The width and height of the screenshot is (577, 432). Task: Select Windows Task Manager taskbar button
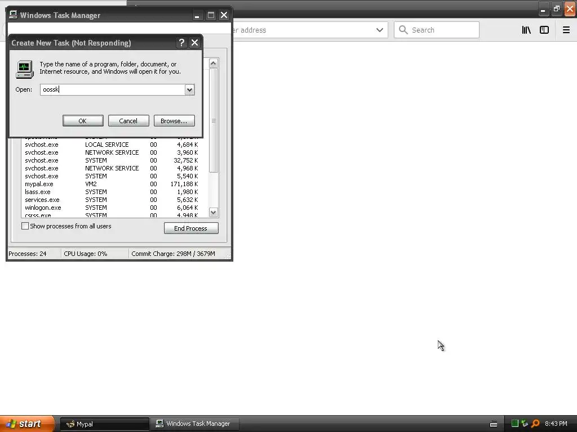point(194,424)
